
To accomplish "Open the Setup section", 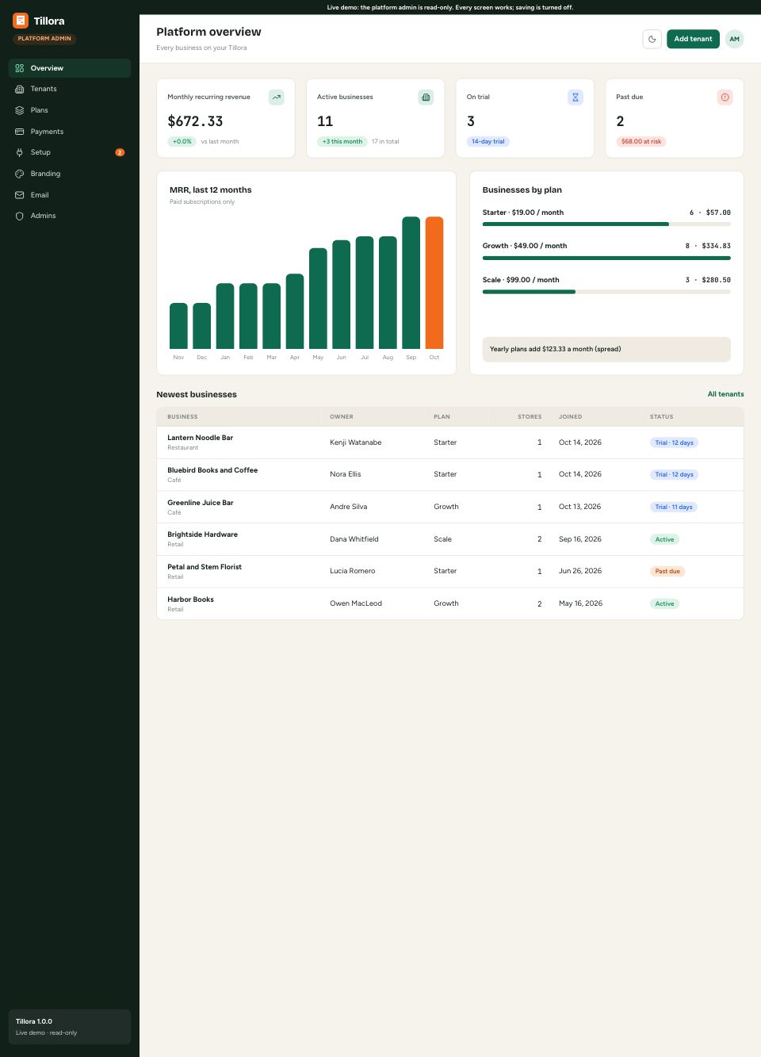I will point(70,152).
